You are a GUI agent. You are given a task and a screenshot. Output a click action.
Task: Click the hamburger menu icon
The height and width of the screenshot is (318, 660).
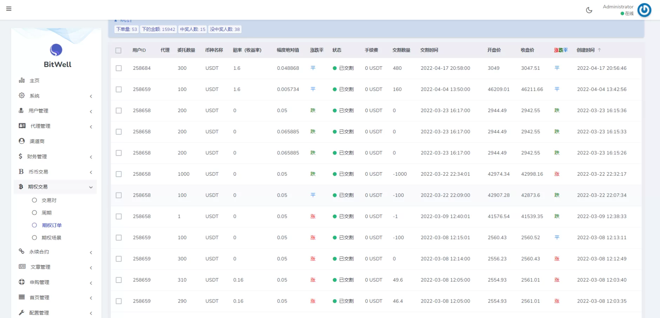click(9, 9)
